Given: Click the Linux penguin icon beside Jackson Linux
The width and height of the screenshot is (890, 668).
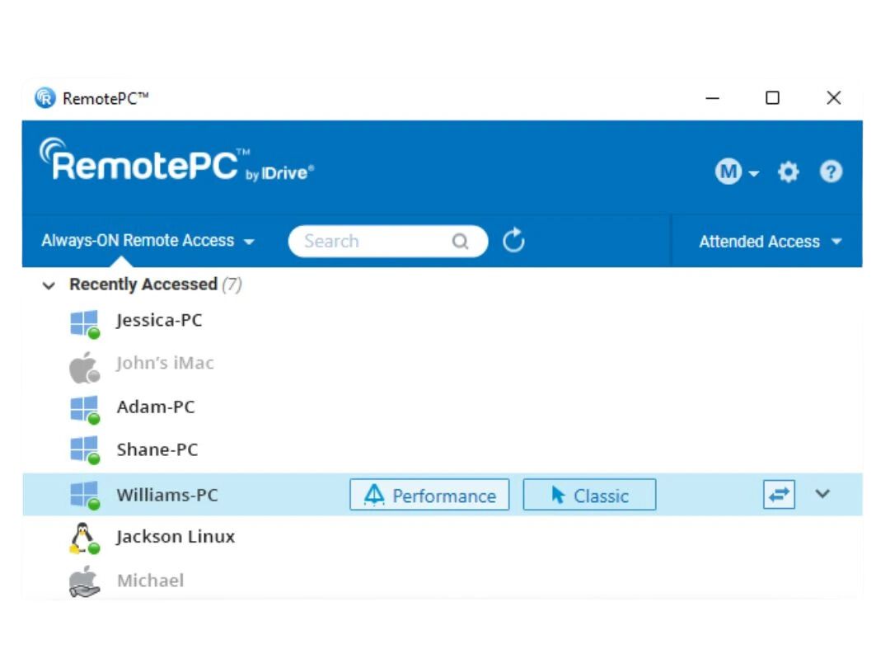Looking at the screenshot, I should (x=85, y=539).
